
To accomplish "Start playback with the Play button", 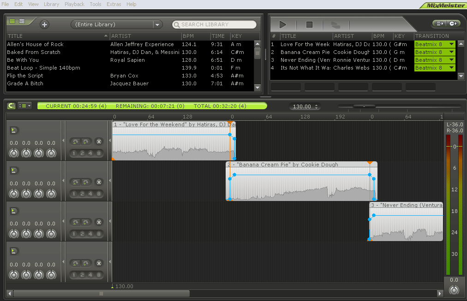I will [282, 25].
